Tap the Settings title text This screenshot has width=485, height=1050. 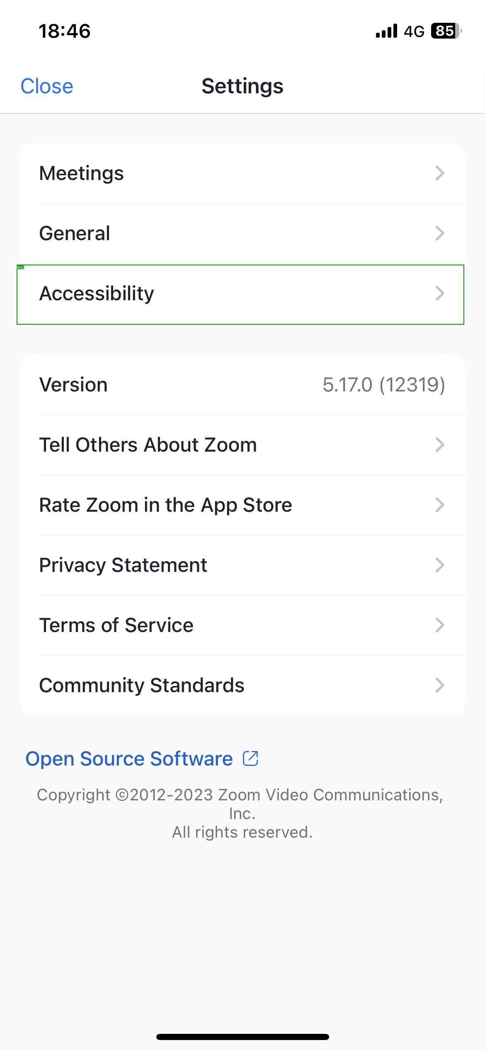[243, 86]
